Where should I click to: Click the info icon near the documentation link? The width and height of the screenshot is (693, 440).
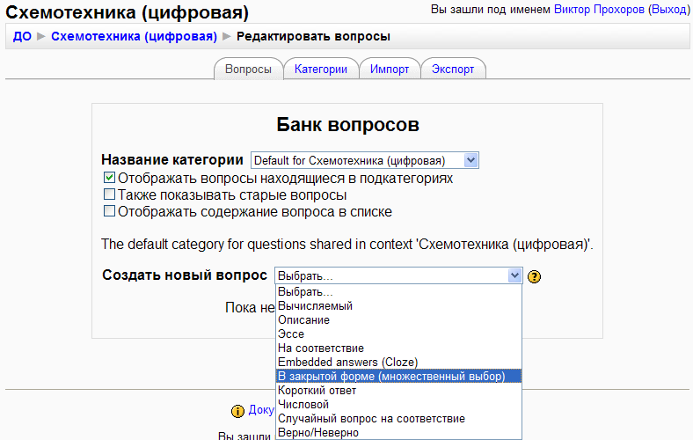(237, 411)
